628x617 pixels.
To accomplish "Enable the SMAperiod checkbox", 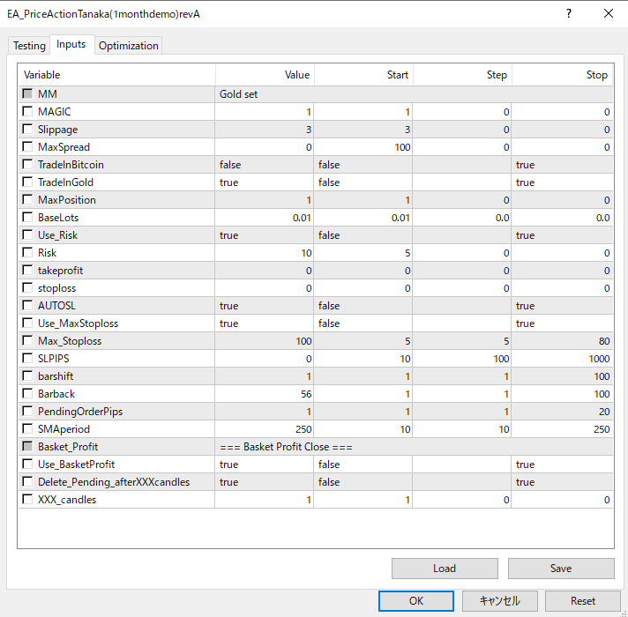I will (27, 428).
